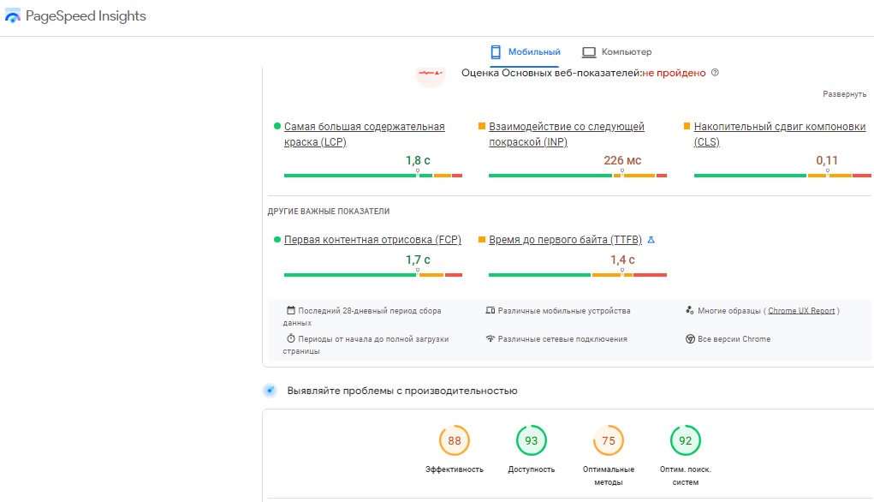Screen dimensions: 874x502
Task: Click the INP value 226 мс
Action: (622, 161)
